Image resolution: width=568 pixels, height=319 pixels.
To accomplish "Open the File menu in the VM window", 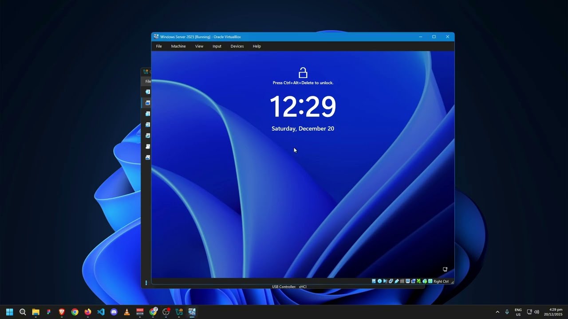I will pos(159,46).
